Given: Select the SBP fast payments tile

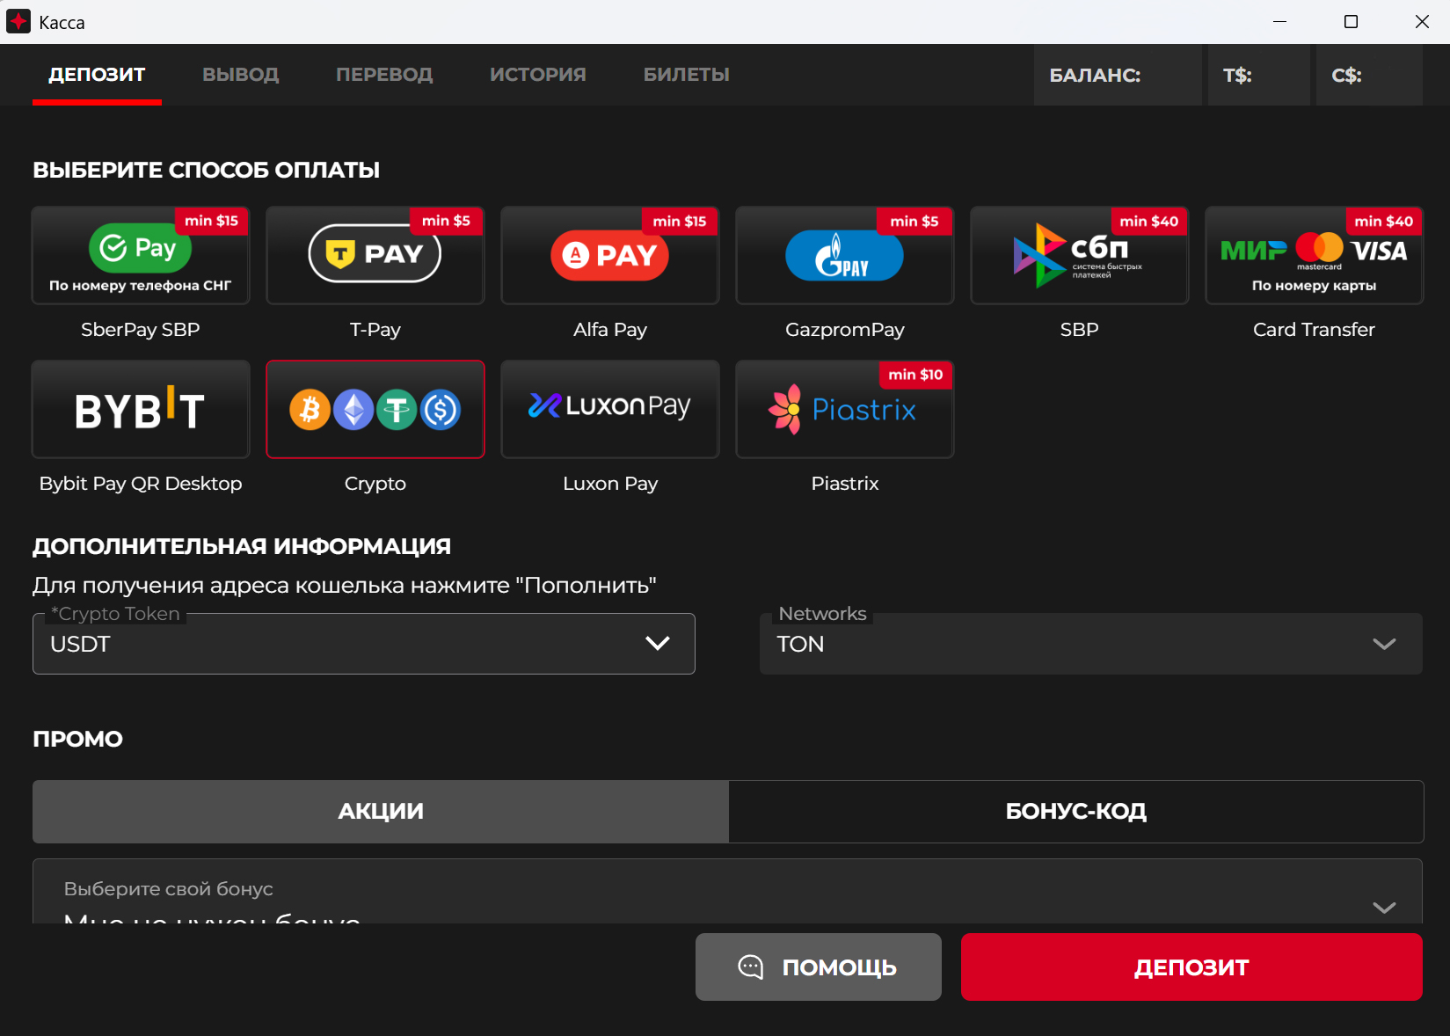Looking at the screenshot, I should click(1080, 256).
